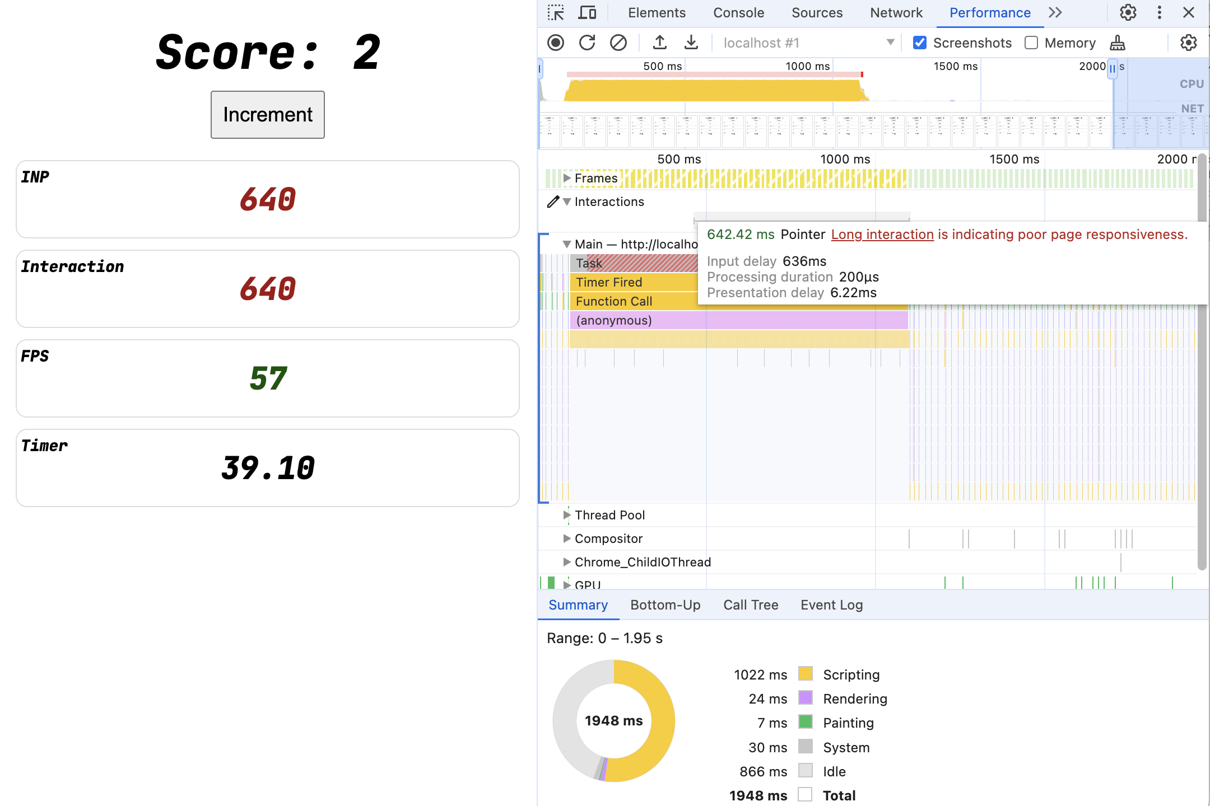Select the localhost target dropdown
This screenshot has height=806, width=1210.
(x=806, y=41)
